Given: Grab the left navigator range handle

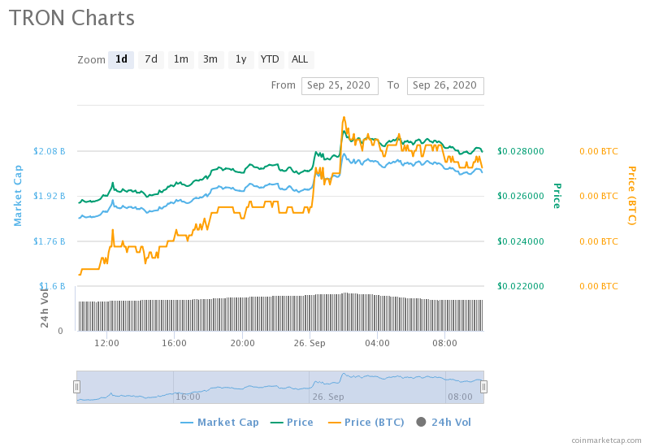Looking at the screenshot, I should (76, 387).
